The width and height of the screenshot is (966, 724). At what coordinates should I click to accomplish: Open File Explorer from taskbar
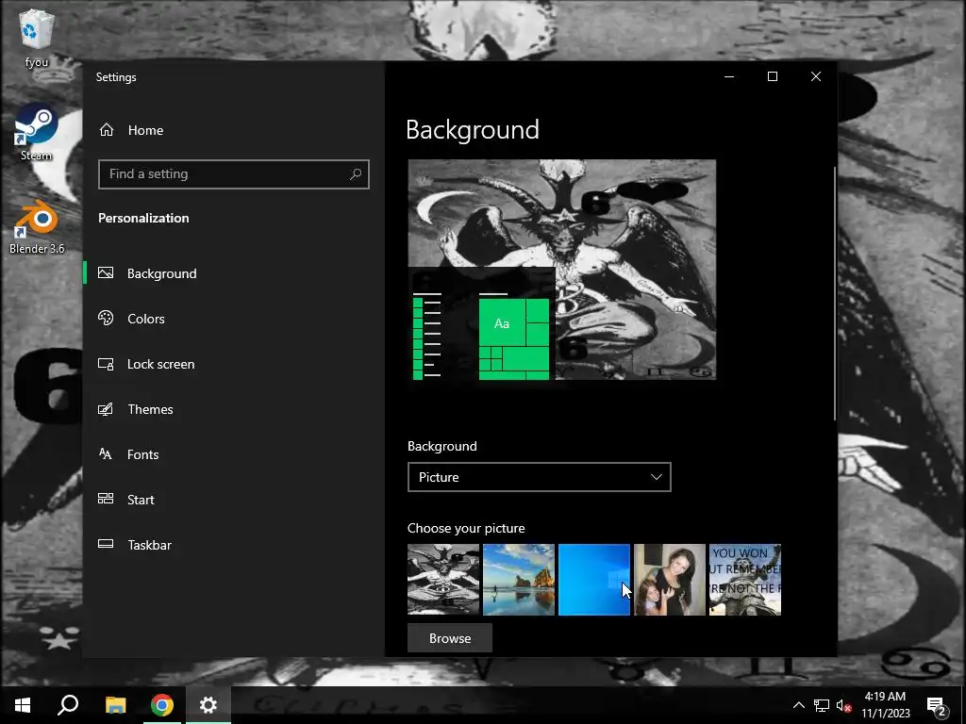[x=115, y=705]
